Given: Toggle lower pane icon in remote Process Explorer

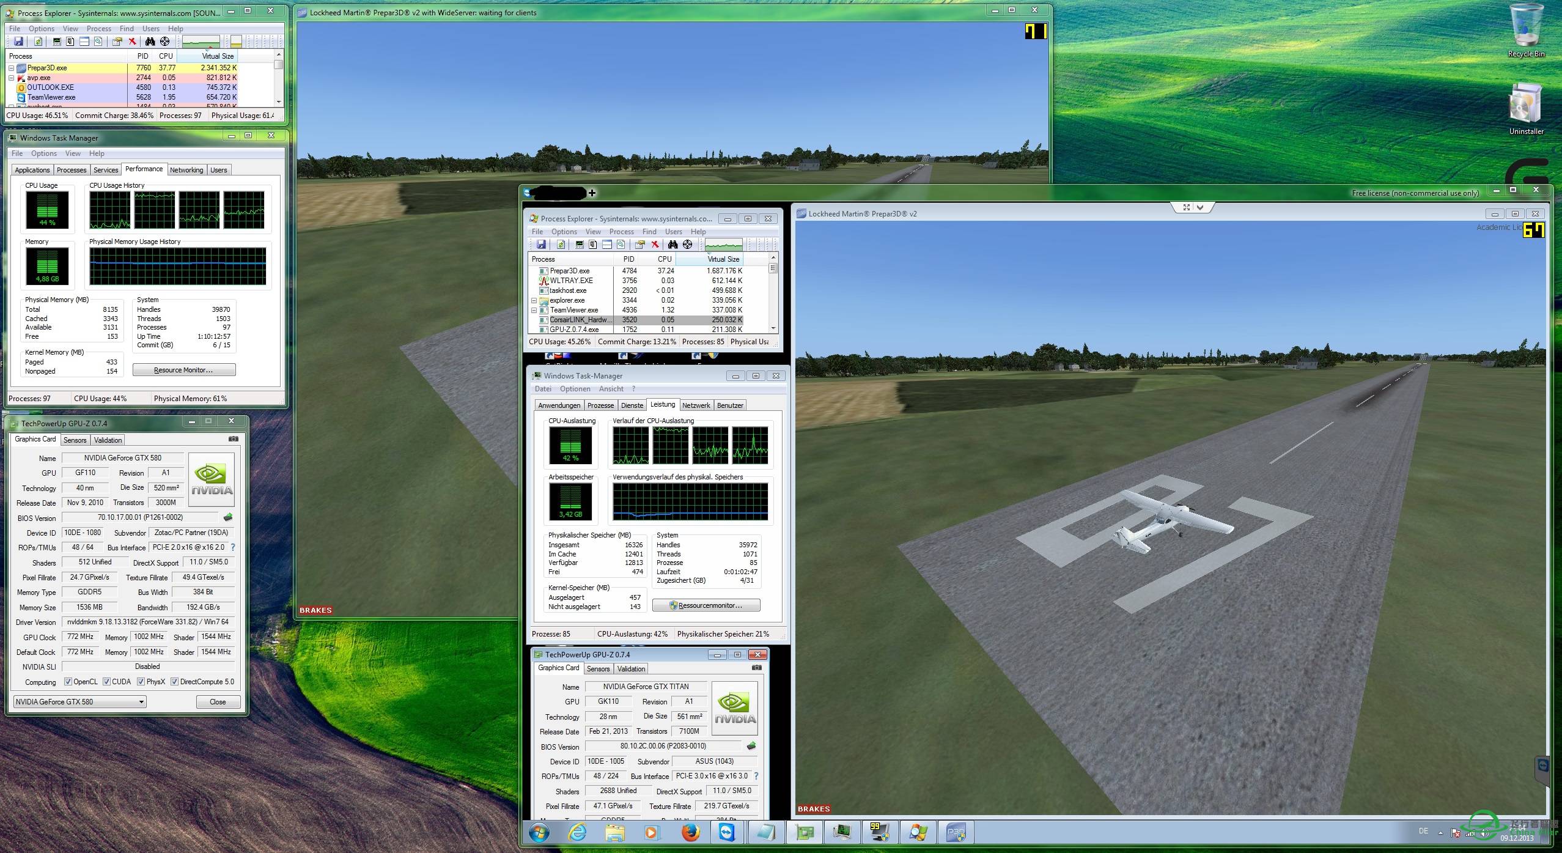Looking at the screenshot, I should pos(607,245).
